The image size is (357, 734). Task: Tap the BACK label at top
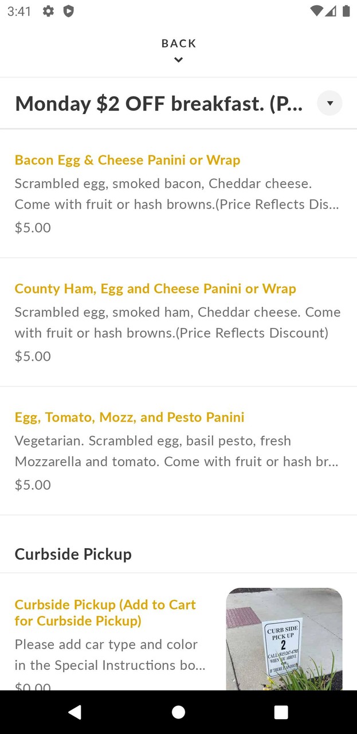coord(179,44)
